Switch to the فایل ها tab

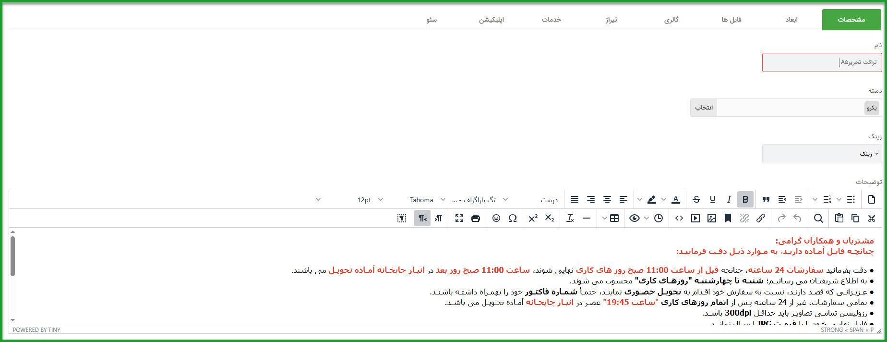[x=731, y=20]
